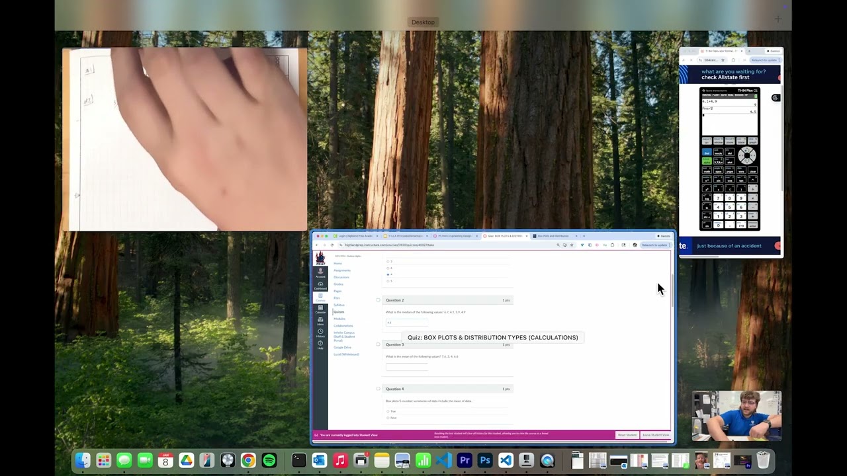Open a new Chrome tab in quiz window
The image size is (847, 476).
pyautogui.click(x=584, y=236)
